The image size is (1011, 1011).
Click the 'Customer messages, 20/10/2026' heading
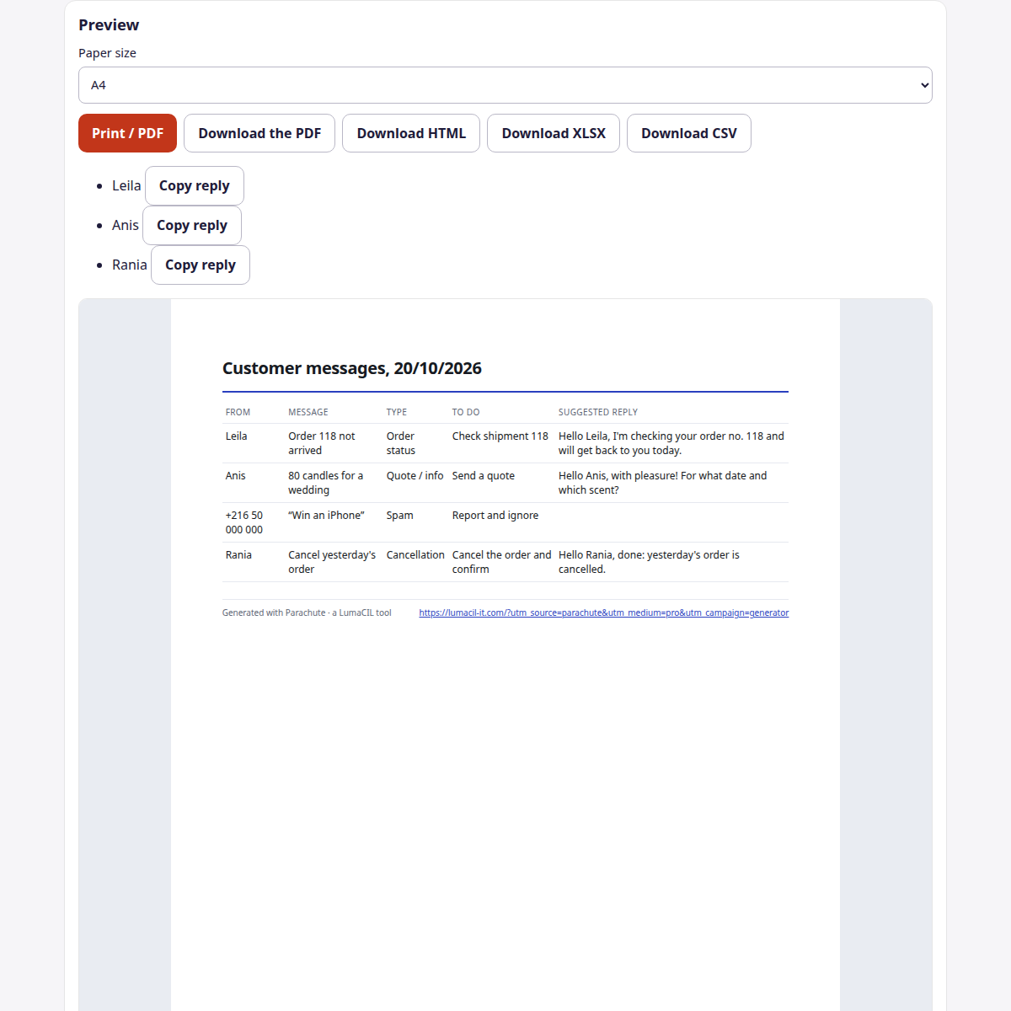coord(352,368)
